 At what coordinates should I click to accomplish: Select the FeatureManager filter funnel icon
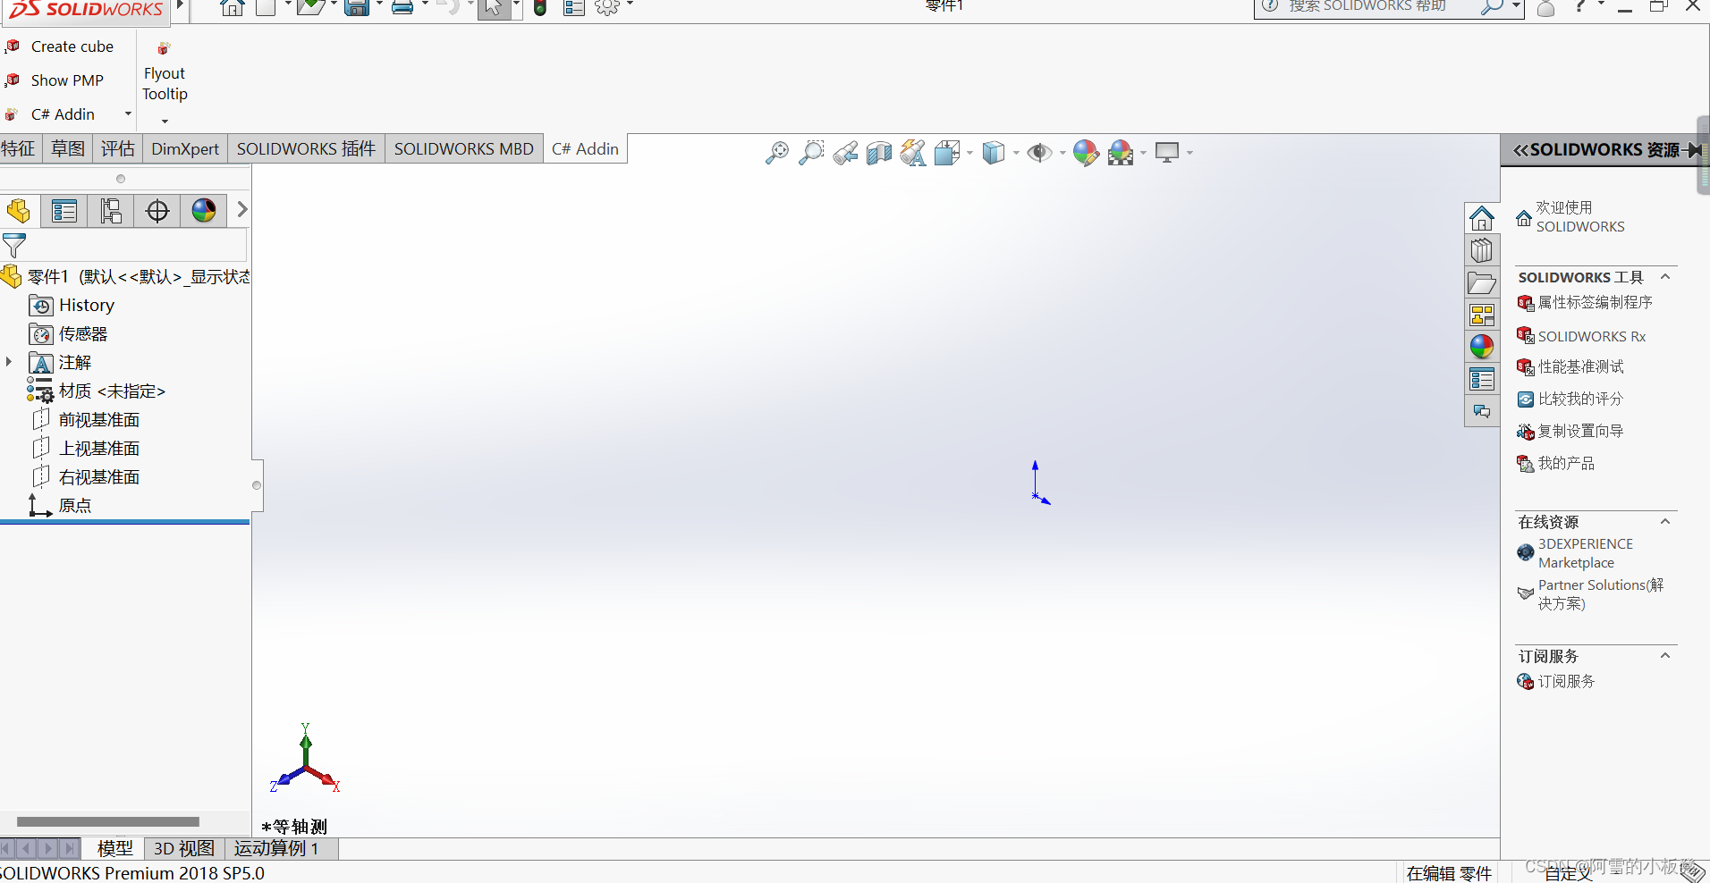[13, 246]
